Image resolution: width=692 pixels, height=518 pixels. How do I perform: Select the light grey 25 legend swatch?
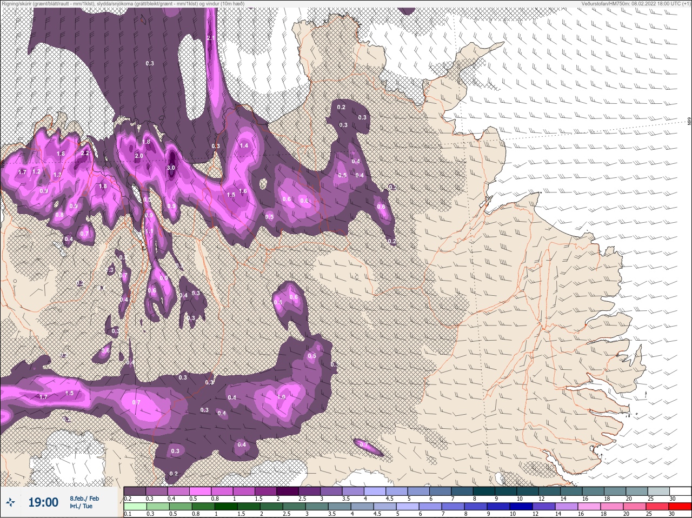[657, 491]
